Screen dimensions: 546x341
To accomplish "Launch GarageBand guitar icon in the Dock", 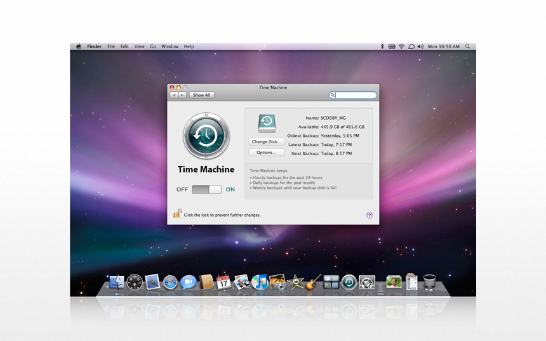I will point(314,283).
